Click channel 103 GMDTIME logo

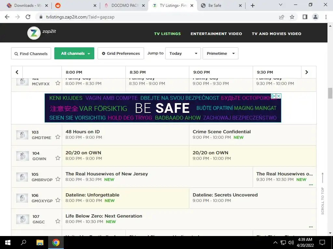22,135
